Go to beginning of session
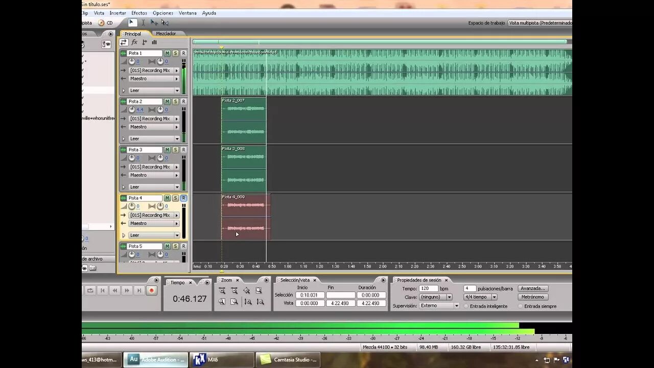This screenshot has width=654, height=368. 102,290
